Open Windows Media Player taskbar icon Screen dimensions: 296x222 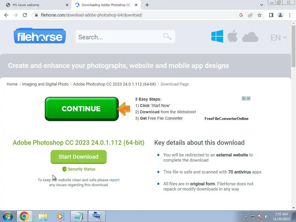click(x=61, y=216)
